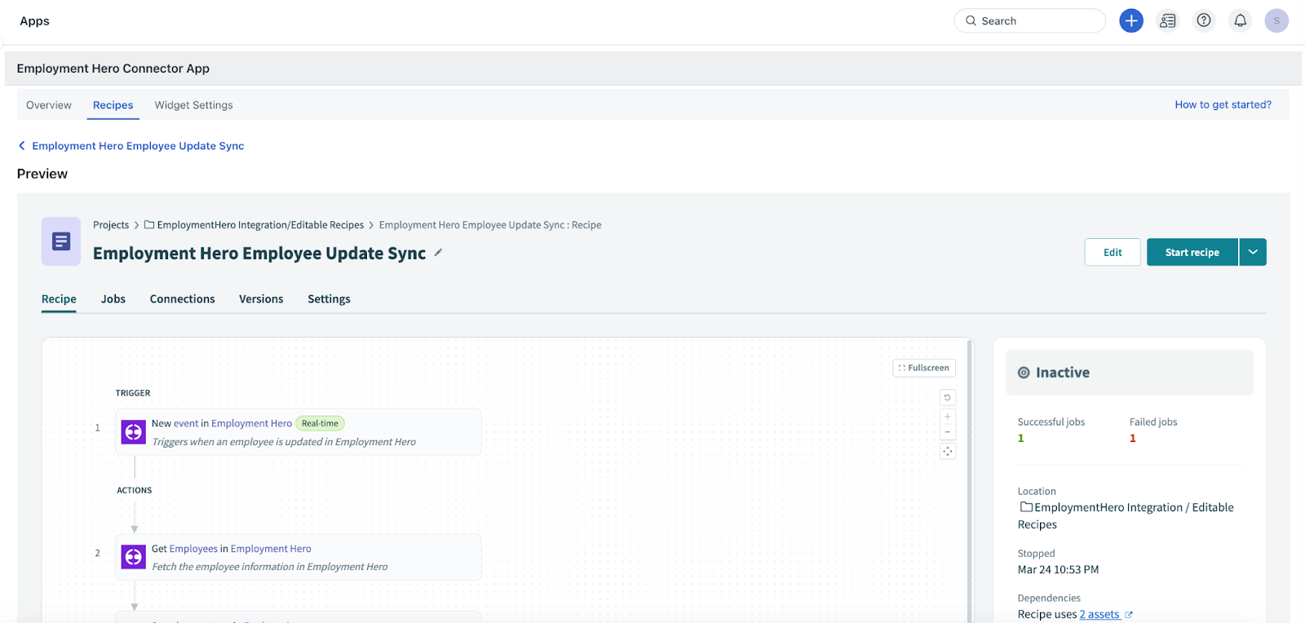The width and height of the screenshot is (1305, 623).
Task: Click the Failed jobs count 1
Action: [x=1132, y=439]
